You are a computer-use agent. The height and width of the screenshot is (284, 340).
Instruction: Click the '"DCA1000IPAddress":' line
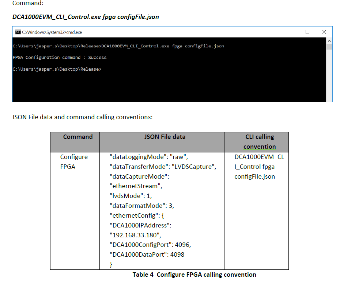(x=140, y=225)
